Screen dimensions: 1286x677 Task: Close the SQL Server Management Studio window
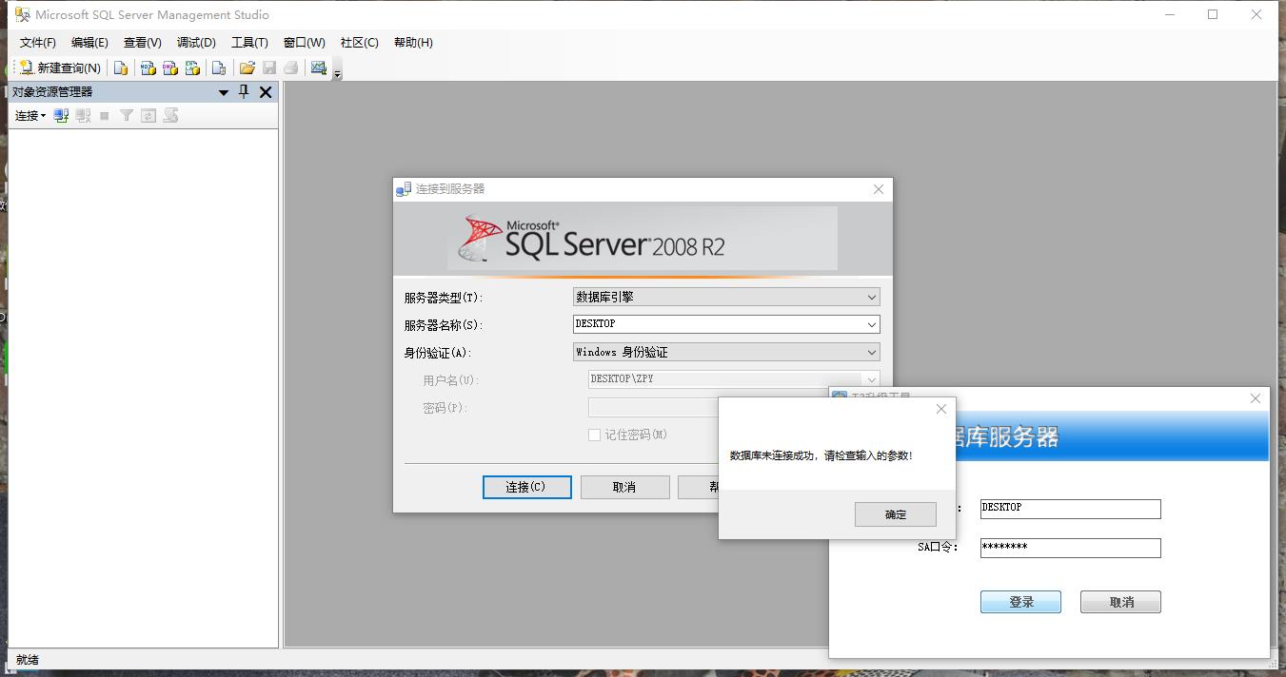pos(1256,14)
